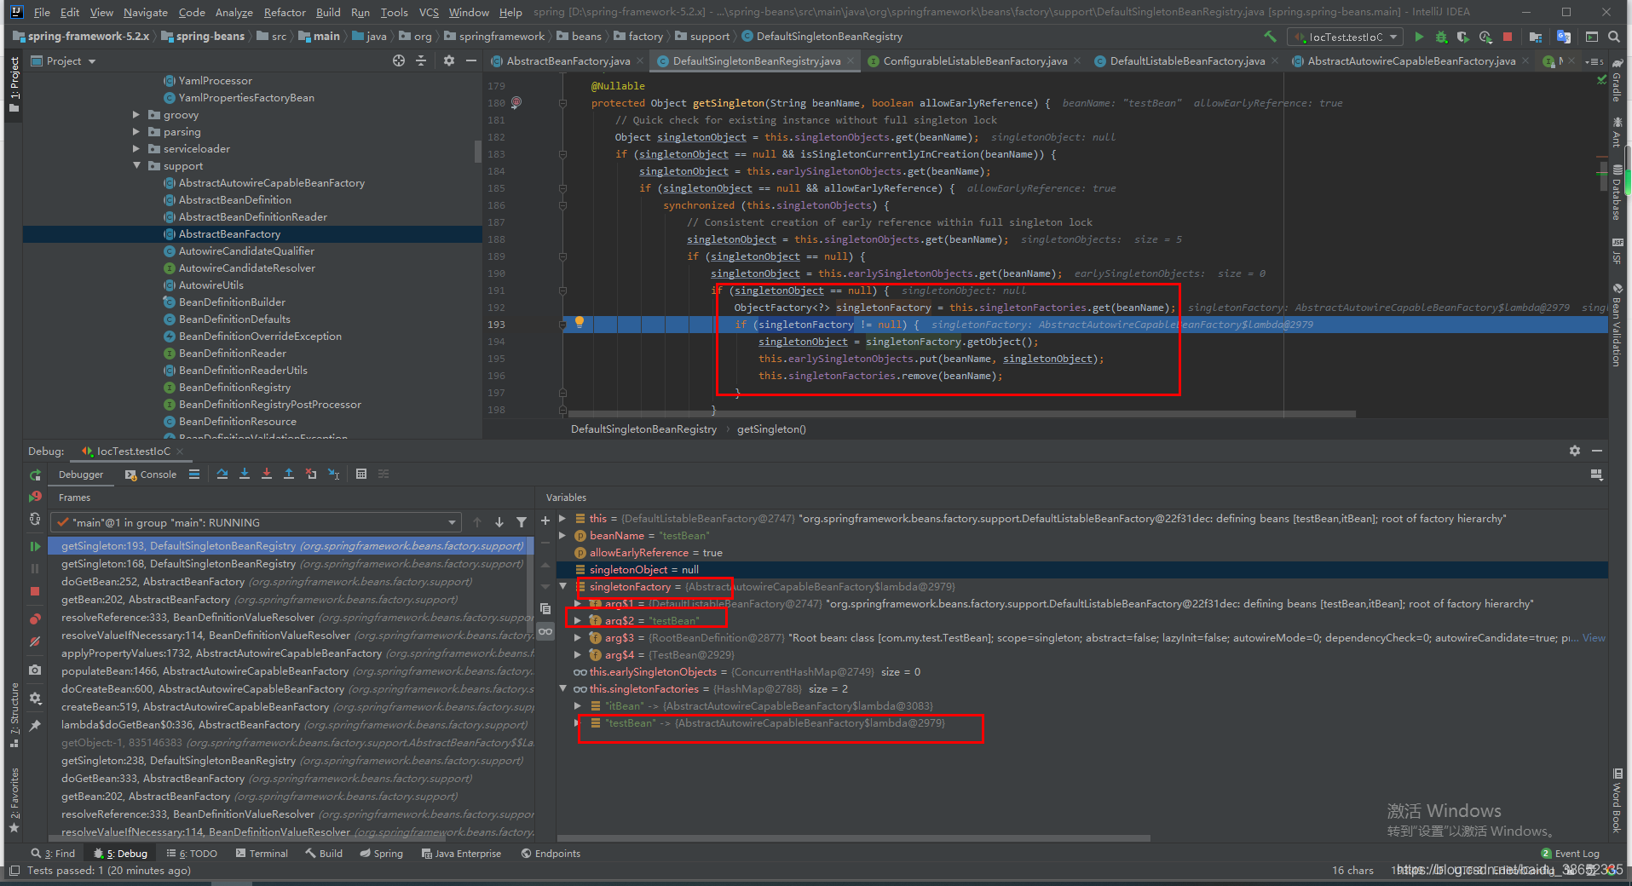This screenshot has height=886, width=1632.
Task: Open the Refactor menu
Action: pos(285,12)
